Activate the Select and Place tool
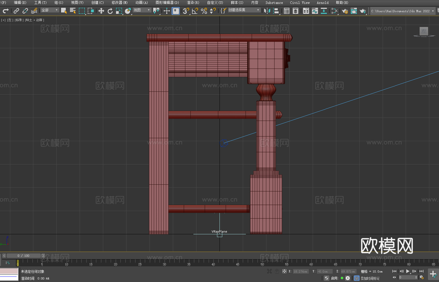 (x=128, y=11)
